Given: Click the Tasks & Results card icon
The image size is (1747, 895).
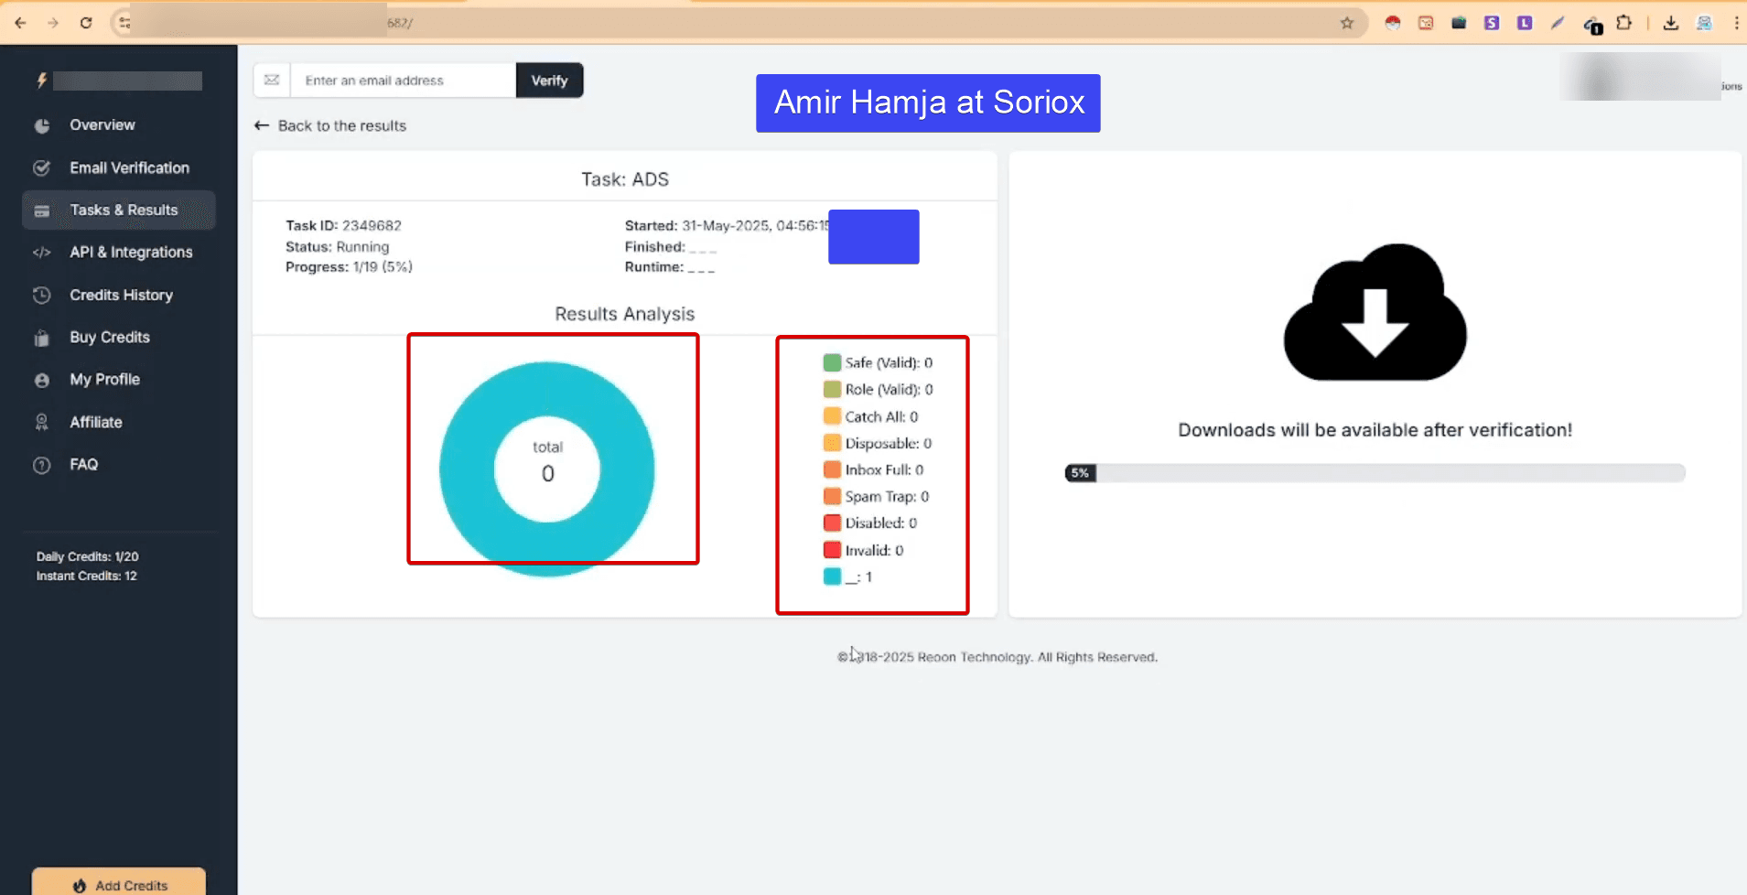Looking at the screenshot, I should [x=42, y=211].
